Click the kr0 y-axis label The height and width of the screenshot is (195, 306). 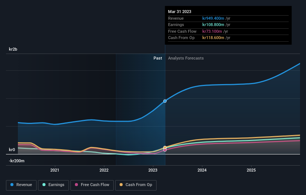pyautogui.click(x=12, y=150)
